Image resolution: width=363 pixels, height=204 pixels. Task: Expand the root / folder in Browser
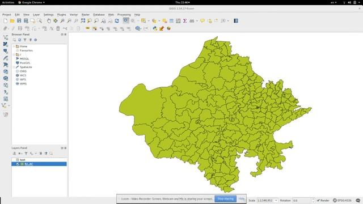14,55
